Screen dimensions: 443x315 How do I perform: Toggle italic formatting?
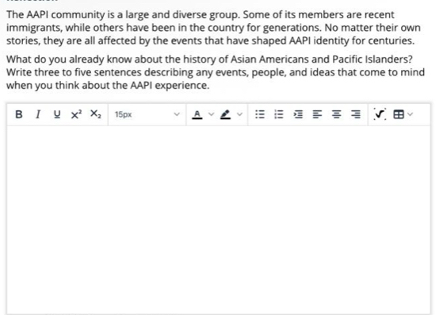tap(38, 114)
